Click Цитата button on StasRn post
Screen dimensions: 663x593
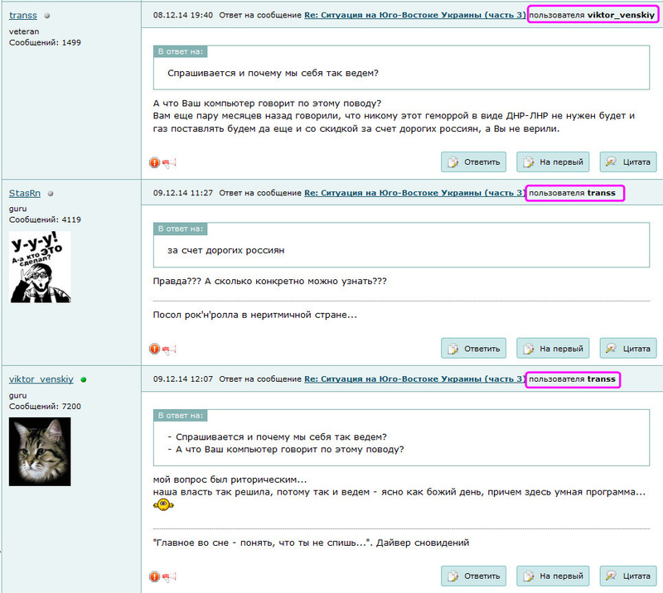(628, 349)
